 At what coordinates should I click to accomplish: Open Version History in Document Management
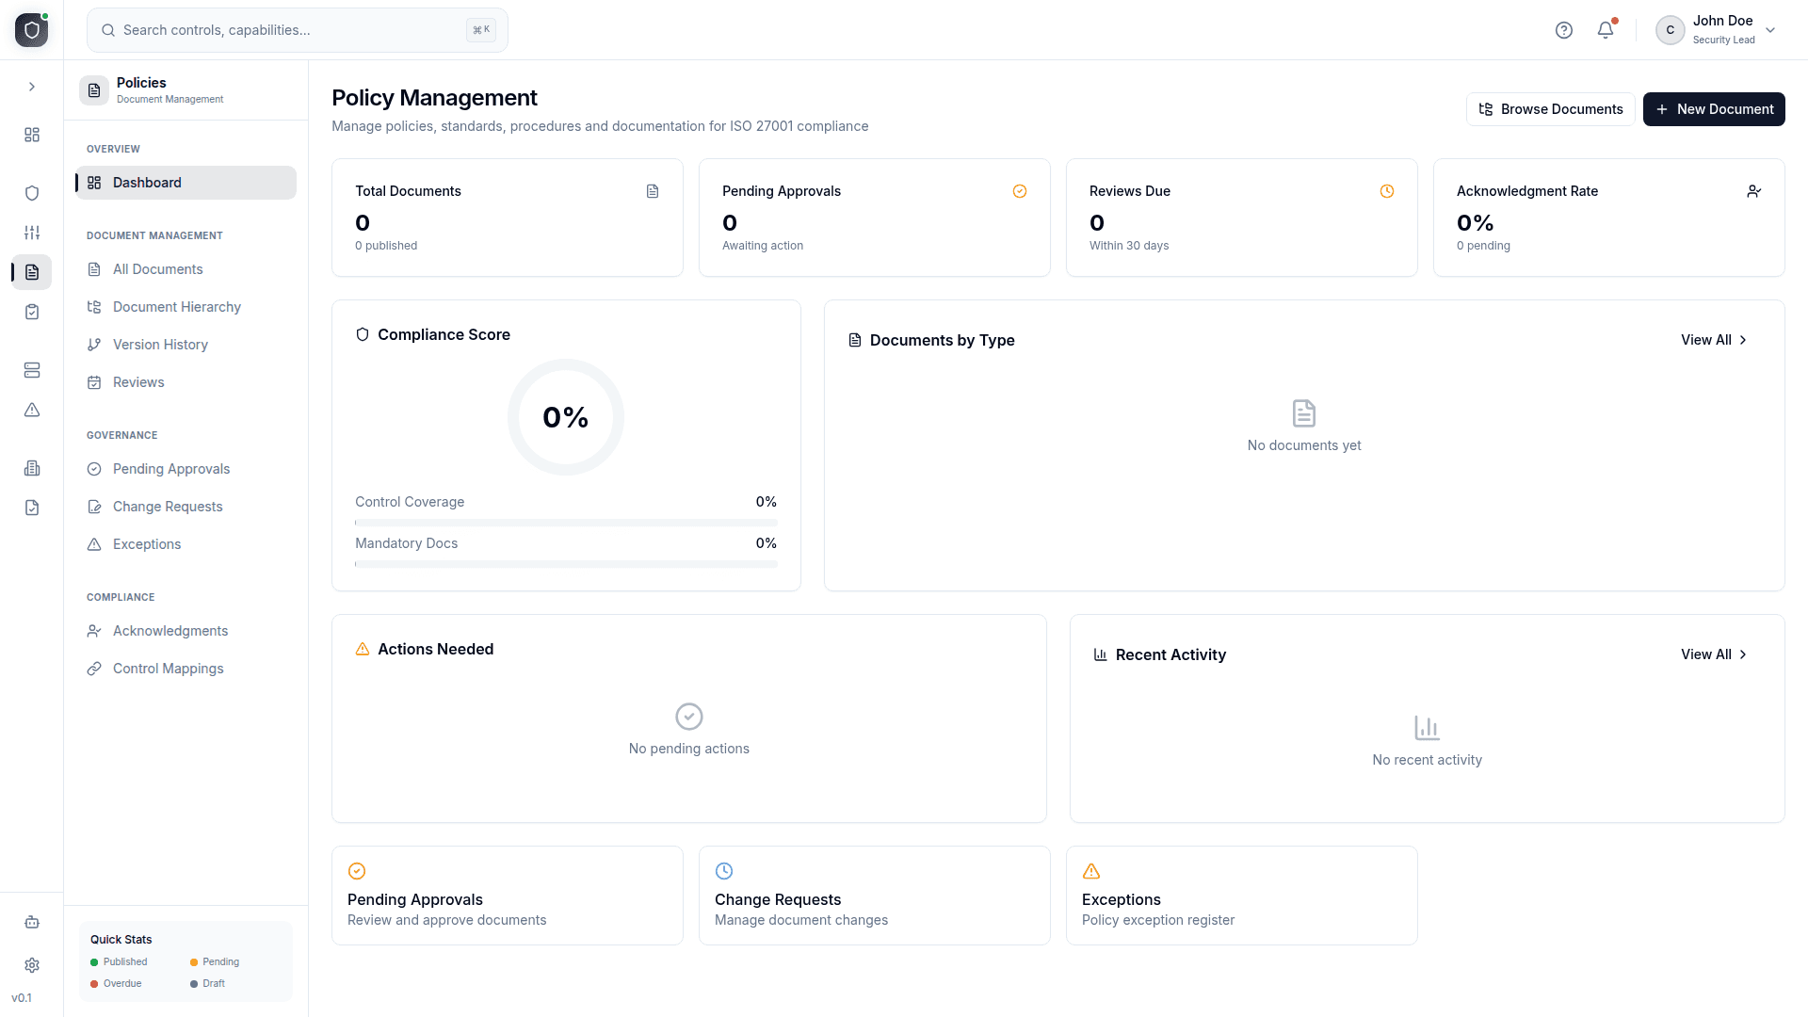[x=160, y=344]
